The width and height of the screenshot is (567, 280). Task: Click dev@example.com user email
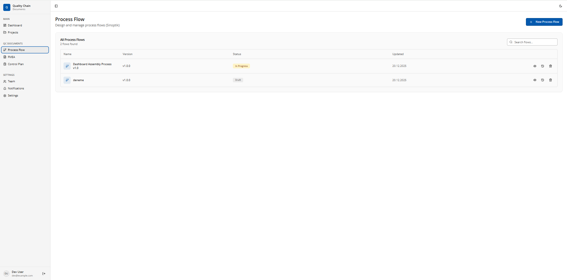(x=22, y=276)
